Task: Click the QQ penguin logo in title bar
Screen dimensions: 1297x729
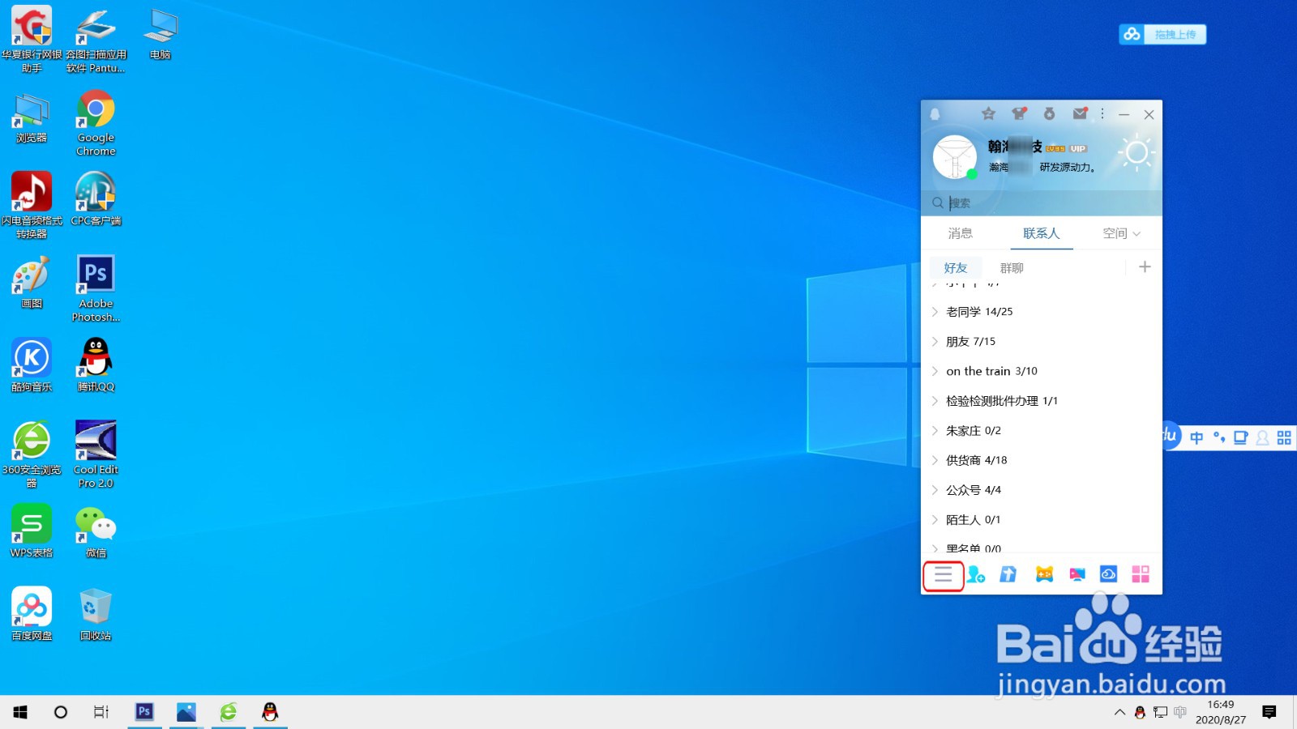Action: (x=935, y=114)
